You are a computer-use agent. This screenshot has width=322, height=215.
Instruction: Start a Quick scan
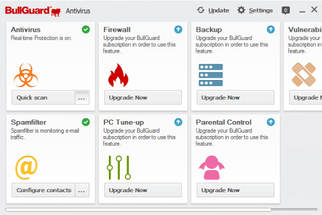click(x=43, y=97)
